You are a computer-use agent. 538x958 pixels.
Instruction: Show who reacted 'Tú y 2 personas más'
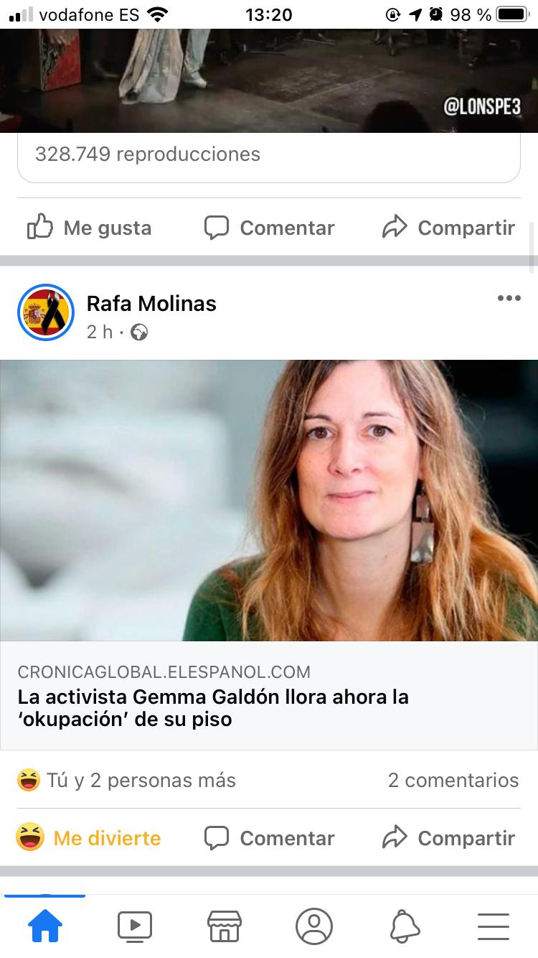(126, 781)
